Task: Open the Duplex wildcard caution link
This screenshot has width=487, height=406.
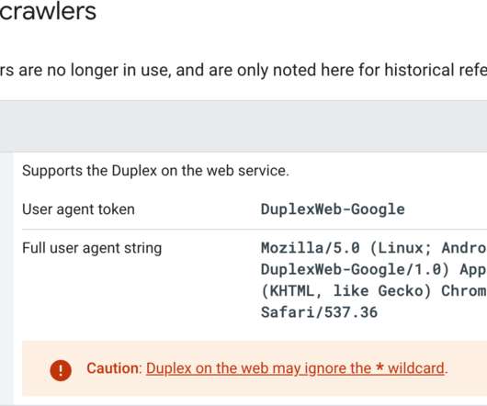Action: tap(295, 368)
